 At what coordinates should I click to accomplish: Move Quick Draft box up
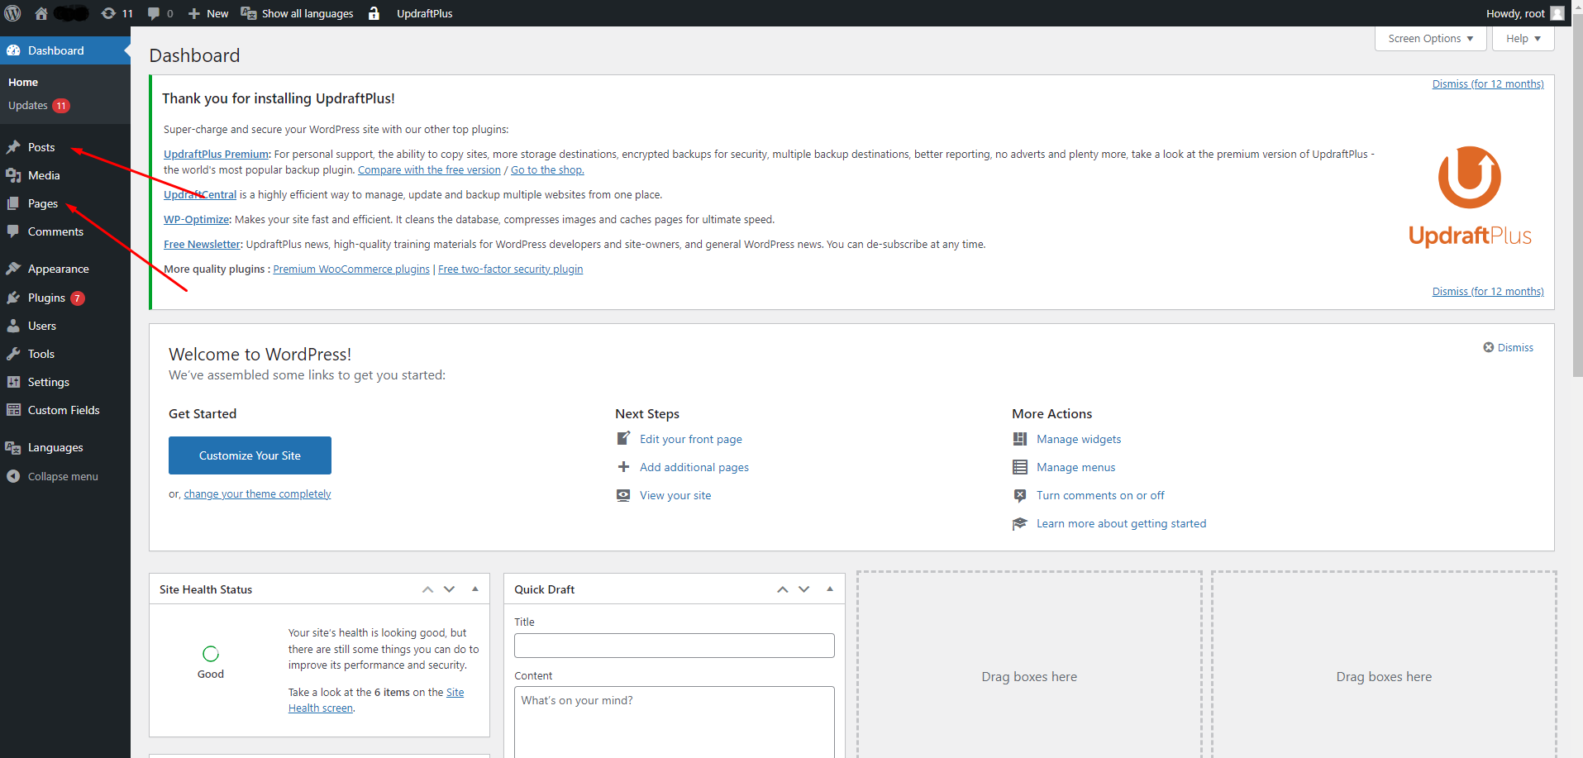pos(782,589)
